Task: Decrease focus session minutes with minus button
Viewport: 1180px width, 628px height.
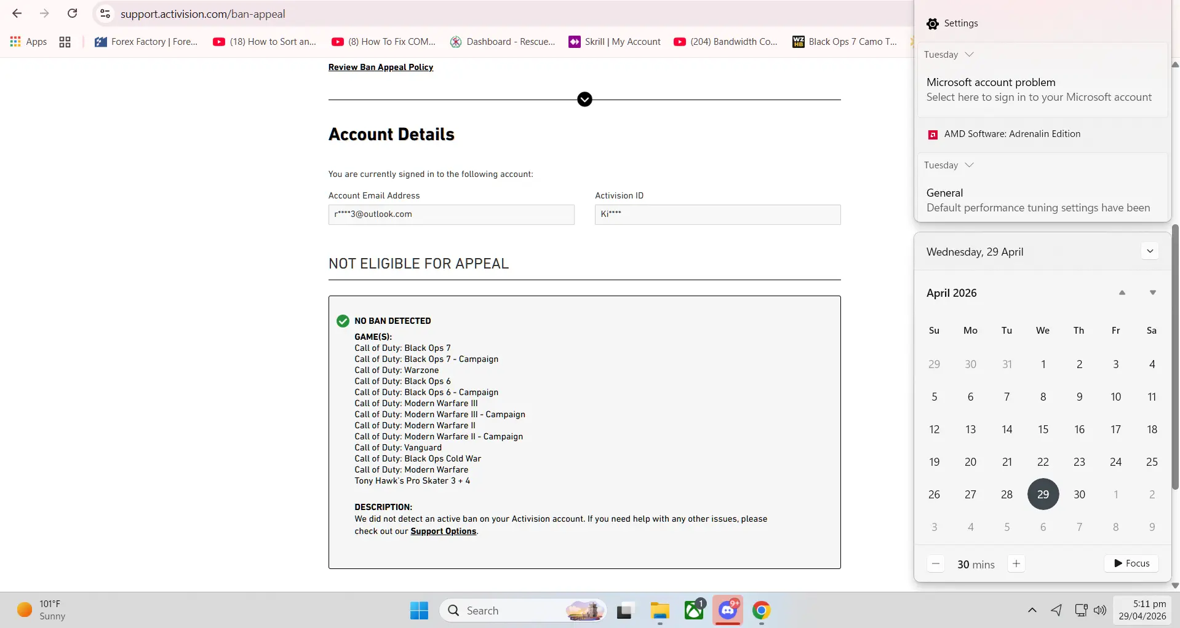Action: 936,563
